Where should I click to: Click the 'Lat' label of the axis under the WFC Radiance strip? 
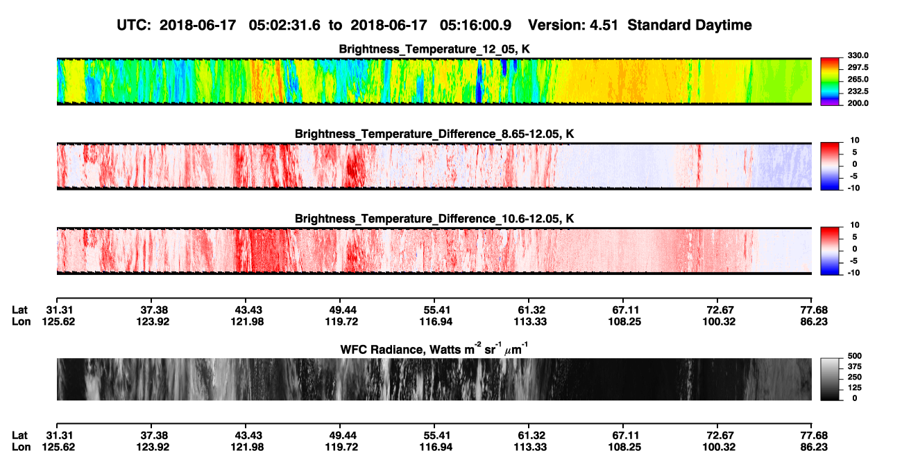click(x=20, y=435)
